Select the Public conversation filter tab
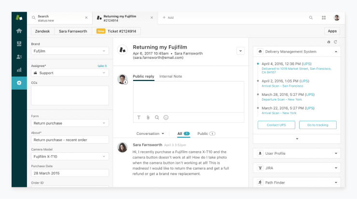The image size is (357, 199). pyautogui.click(x=206, y=133)
